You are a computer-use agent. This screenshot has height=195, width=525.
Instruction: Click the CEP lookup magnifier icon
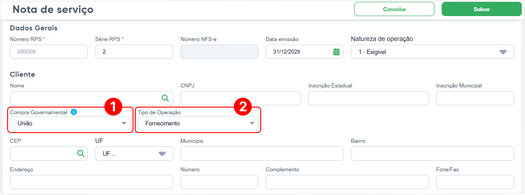click(80, 154)
